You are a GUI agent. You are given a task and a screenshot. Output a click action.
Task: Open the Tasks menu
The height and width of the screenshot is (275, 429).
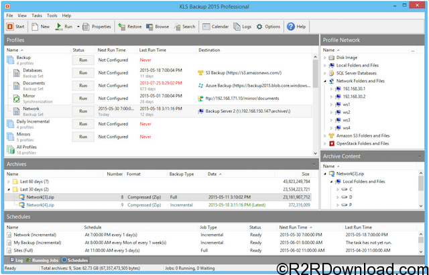(x=37, y=15)
